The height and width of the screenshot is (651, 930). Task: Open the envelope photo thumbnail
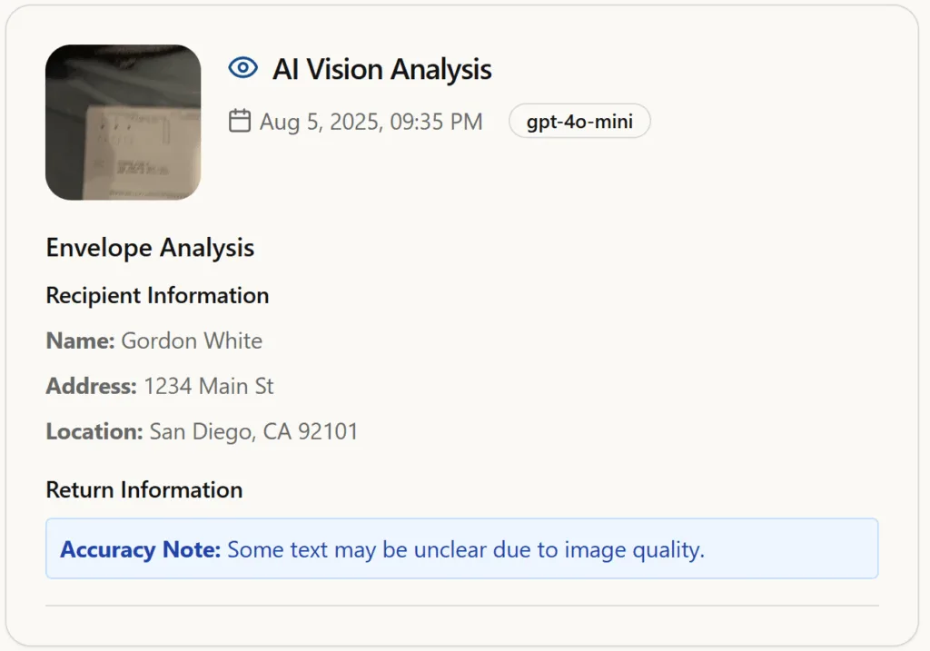(123, 123)
